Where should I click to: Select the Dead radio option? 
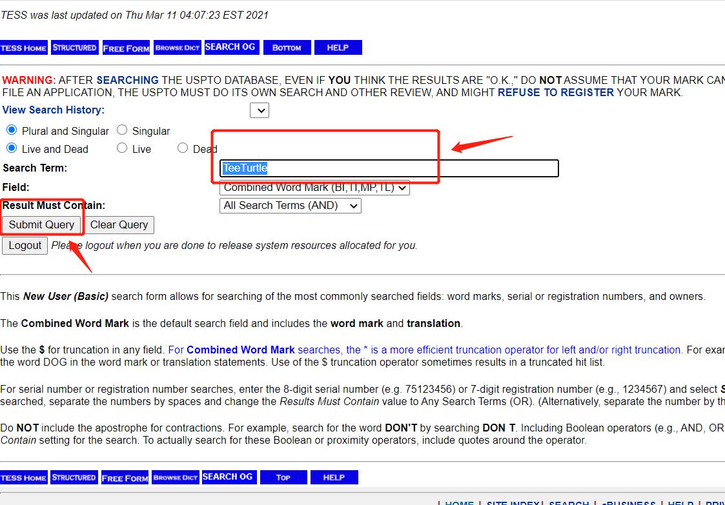pos(183,148)
